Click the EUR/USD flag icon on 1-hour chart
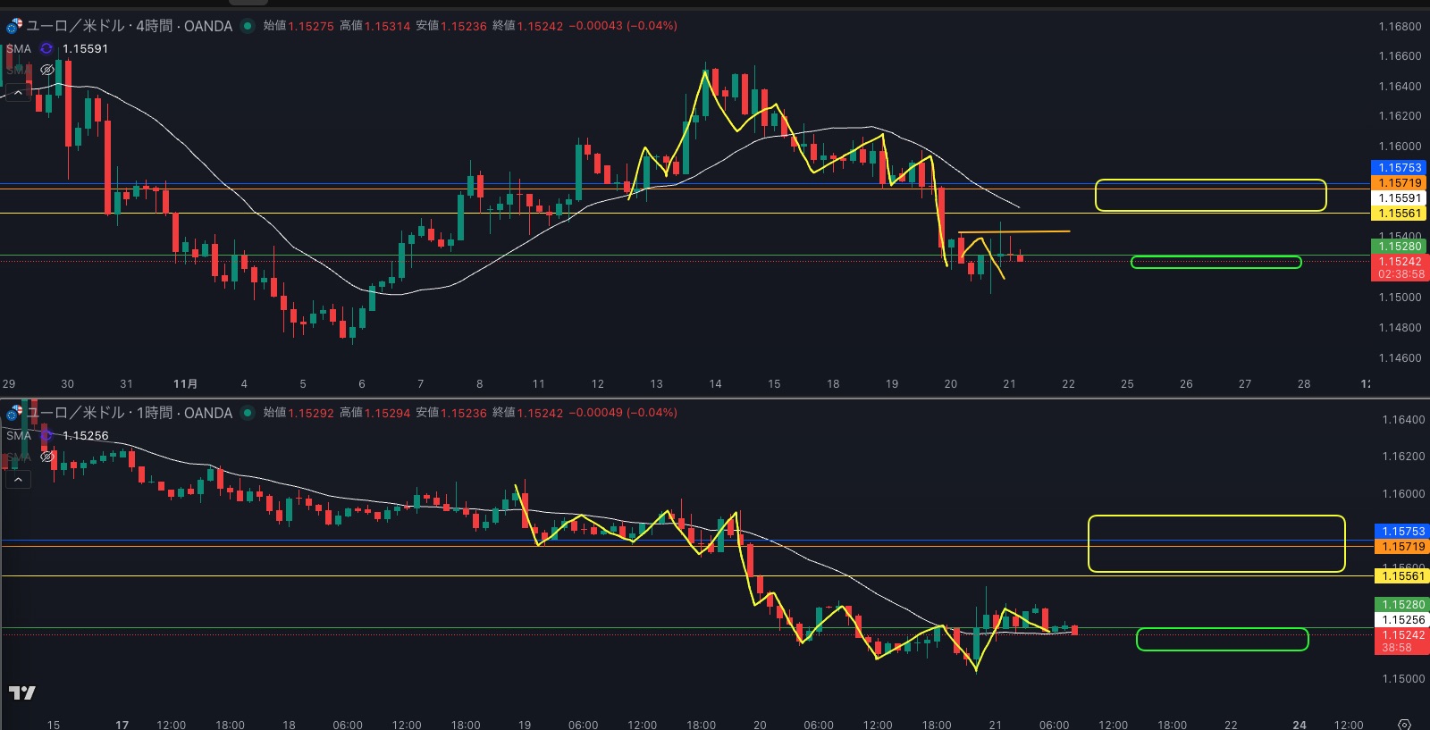 pos(14,413)
